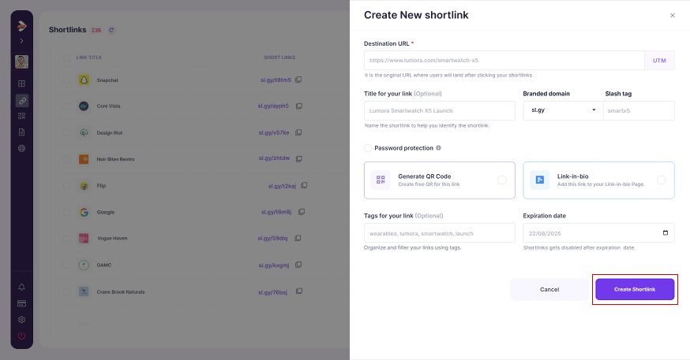
Task: Open notifications bell in sidebar
Action: tap(21, 287)
